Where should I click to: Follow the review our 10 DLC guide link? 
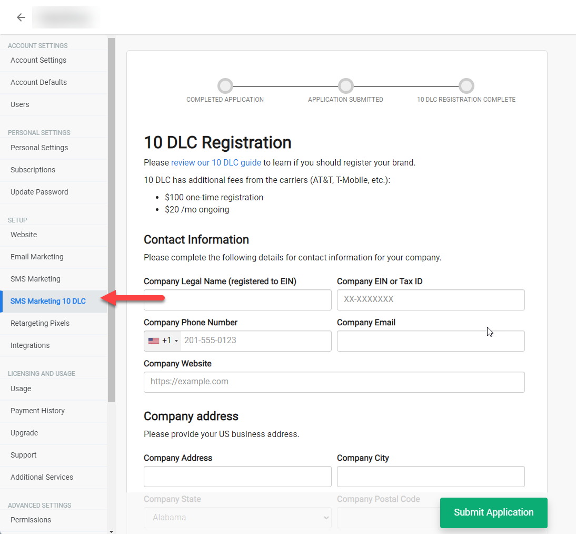coord(216,162)
